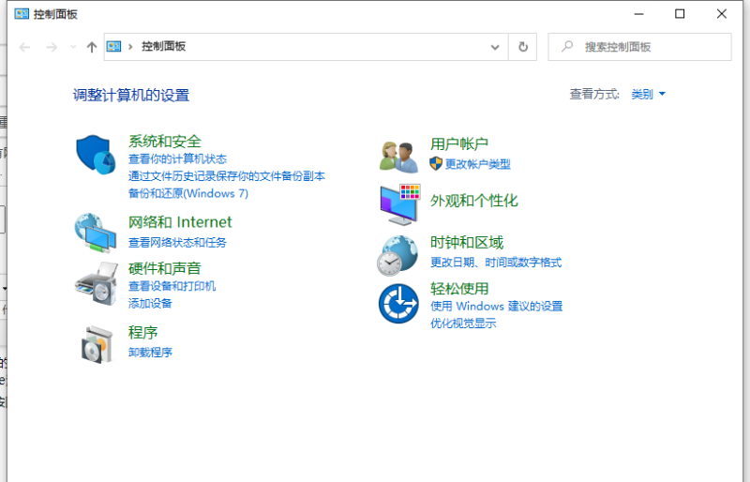Image resolution: width=750 pixels, height=482 pixels.
Task: Open 网络和 Internet category
Action: (x=180, y=222)
